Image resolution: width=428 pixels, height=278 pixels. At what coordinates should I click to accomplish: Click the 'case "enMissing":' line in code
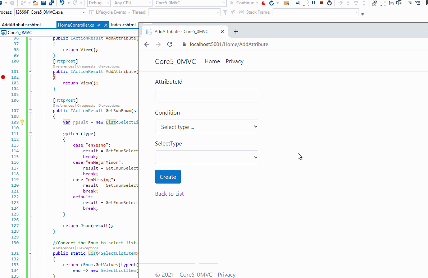[x=94, y=180]
